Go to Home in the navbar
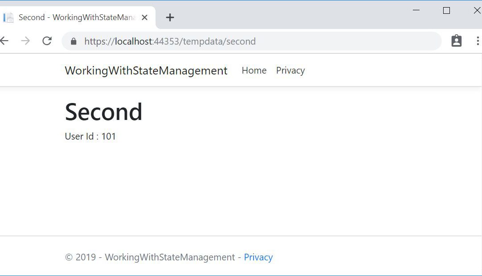This screenshot has width=482, height=276. click(254, 70)
